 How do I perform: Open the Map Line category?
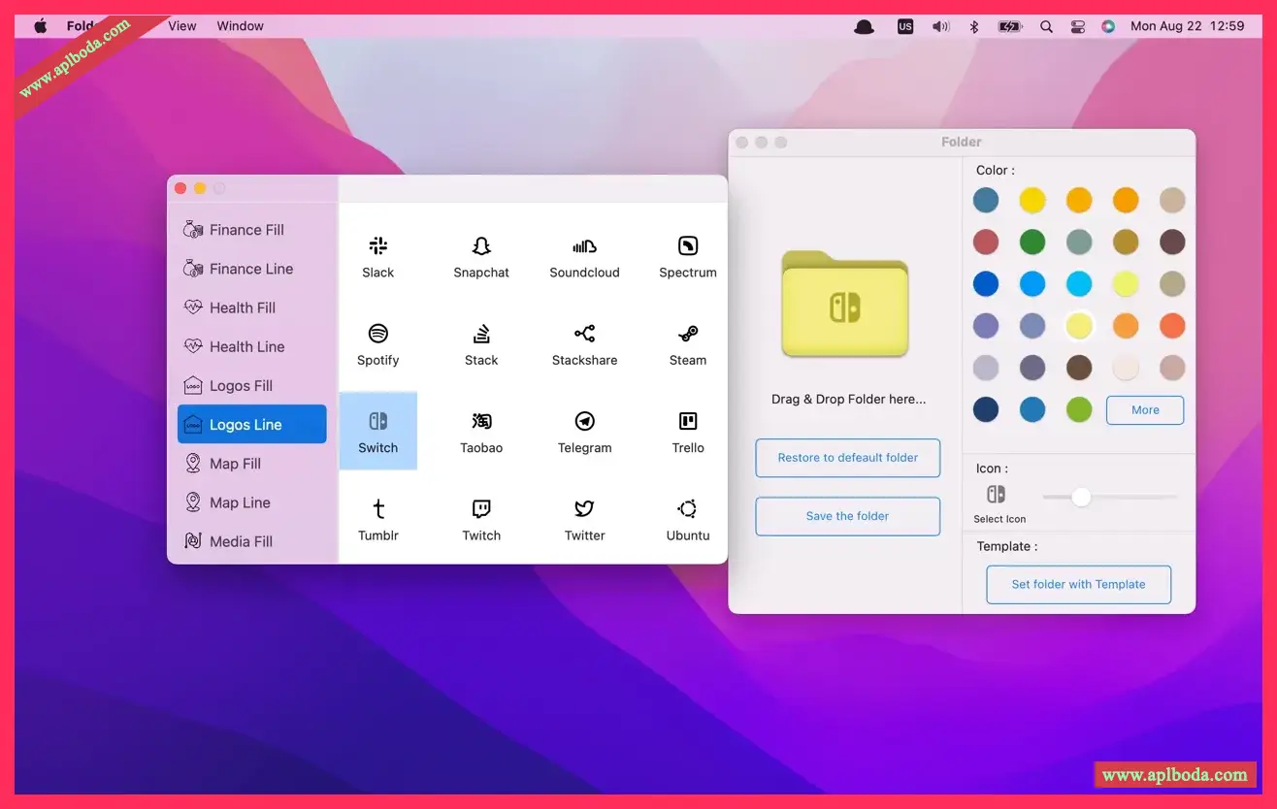tap(252, 502)
